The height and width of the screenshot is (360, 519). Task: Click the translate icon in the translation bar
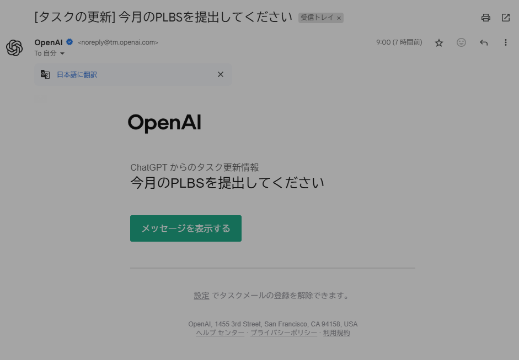click(45, 74)
